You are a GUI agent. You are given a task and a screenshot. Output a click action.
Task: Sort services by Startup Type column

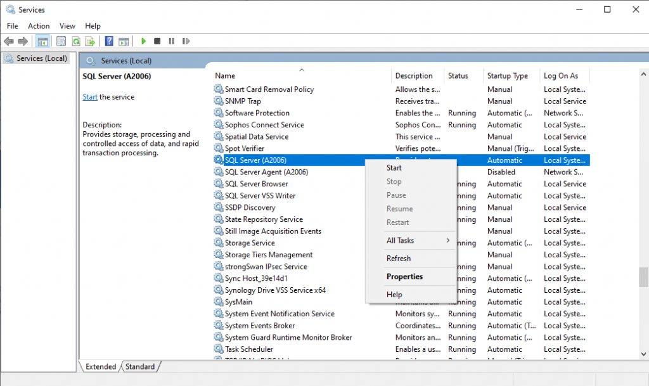[508, 75]
